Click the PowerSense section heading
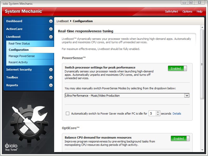Image resolution: width=208 pixels, height=156 pixels. pos(74,58)
